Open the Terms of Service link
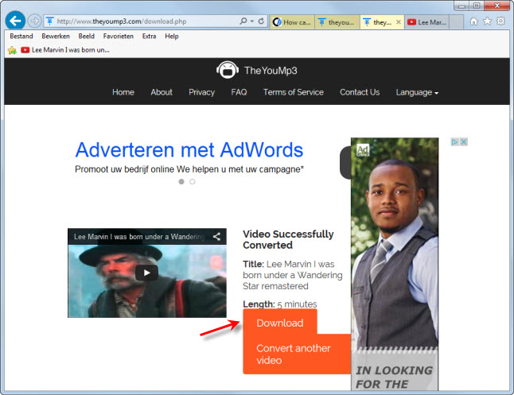This screenshot has height=395, width=514. (x=294, y=92)
